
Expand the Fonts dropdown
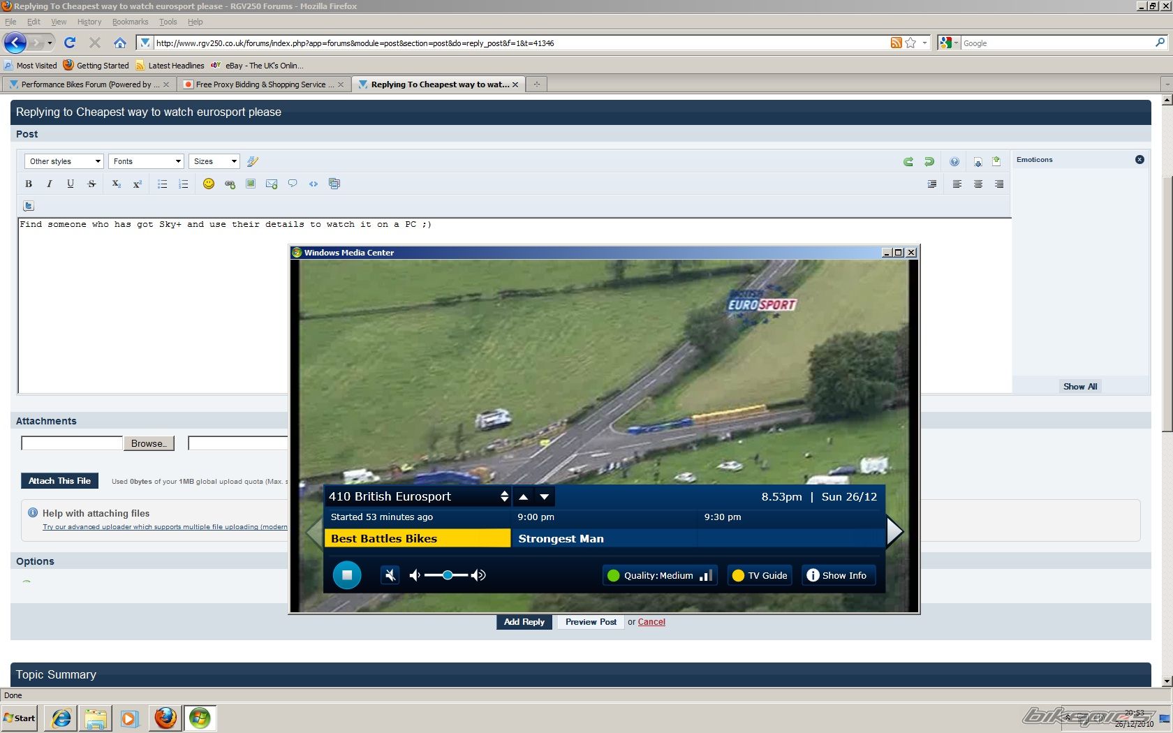coord(146,161)
